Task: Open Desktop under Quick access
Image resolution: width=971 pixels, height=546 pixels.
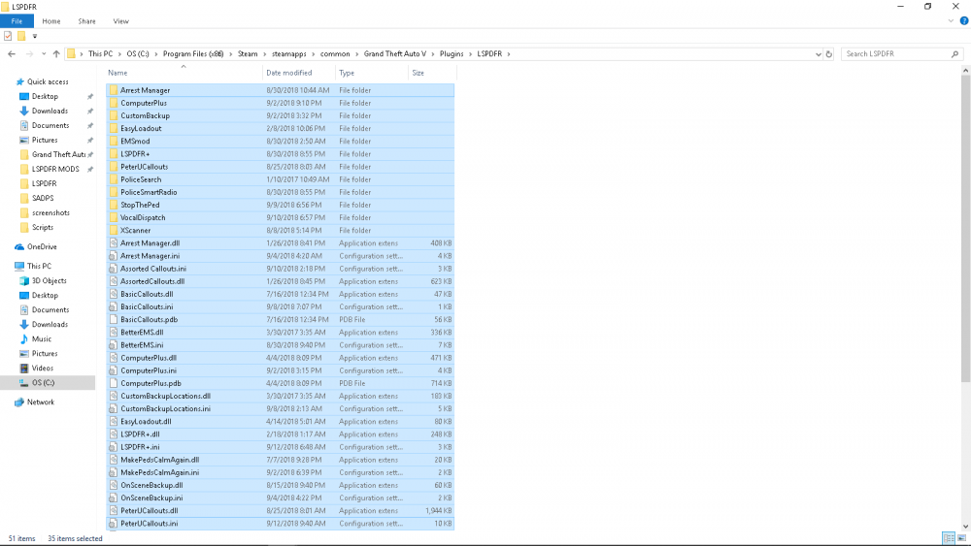Action: [45, 96]
